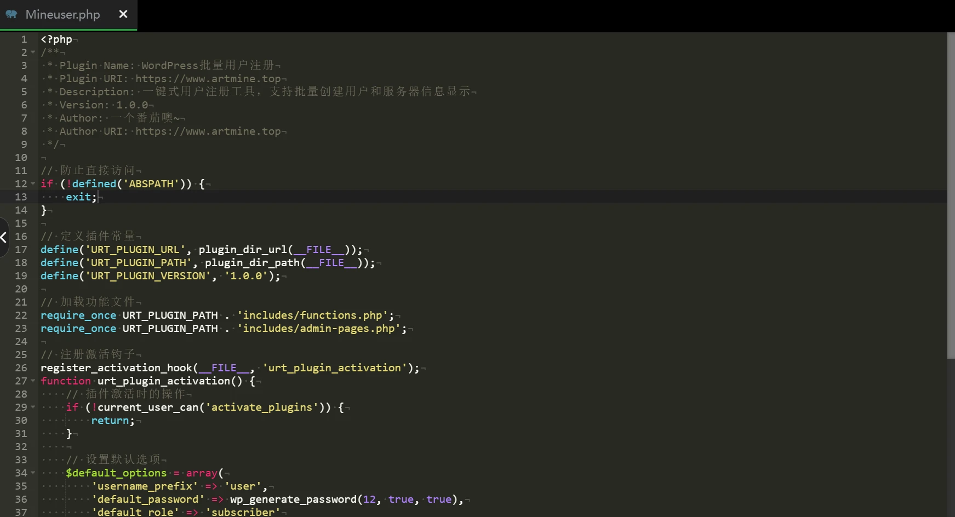Screen dimensions: 955x517
Task: Click the PHP elephant icon on the Mineuser.php tab
Action: pyautogui.click(x=12, y=14)
